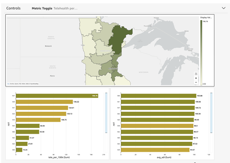Open the Metric Toggle dropdown
Image resolution: width=230 pixels, height=163 pixels.
pyautogui.click(x=54, y=8)
